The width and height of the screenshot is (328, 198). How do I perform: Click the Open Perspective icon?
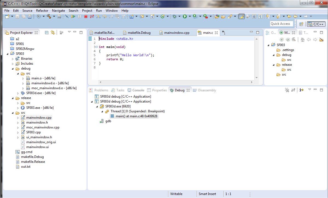coord(301,24)
